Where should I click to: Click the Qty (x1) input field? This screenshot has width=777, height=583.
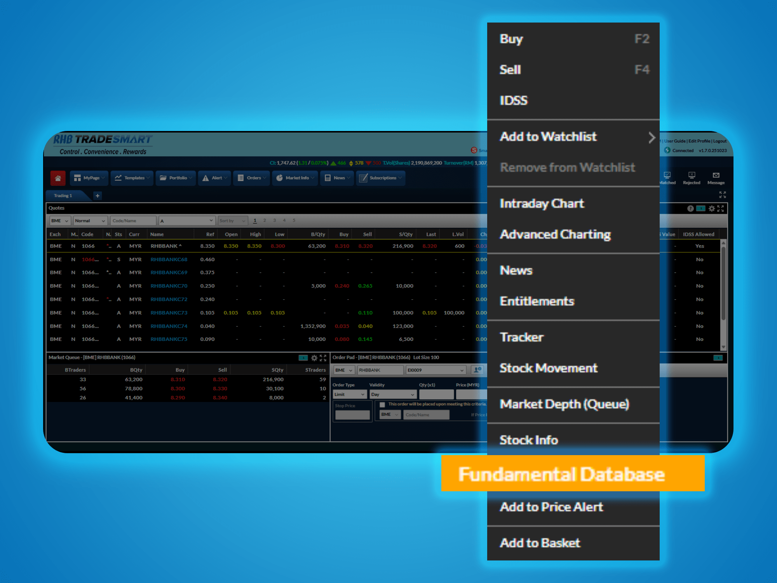tap(436, 394)
